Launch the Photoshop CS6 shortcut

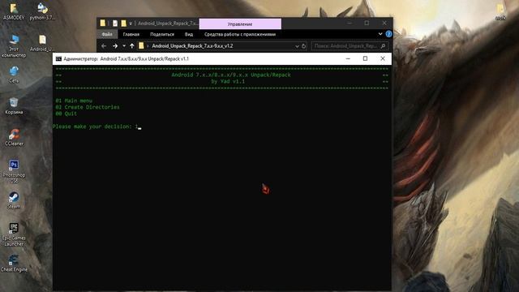tap(14, 171)
